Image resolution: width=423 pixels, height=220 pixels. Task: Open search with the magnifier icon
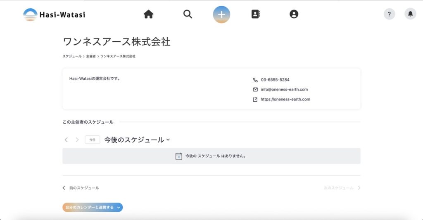(188, 14)
